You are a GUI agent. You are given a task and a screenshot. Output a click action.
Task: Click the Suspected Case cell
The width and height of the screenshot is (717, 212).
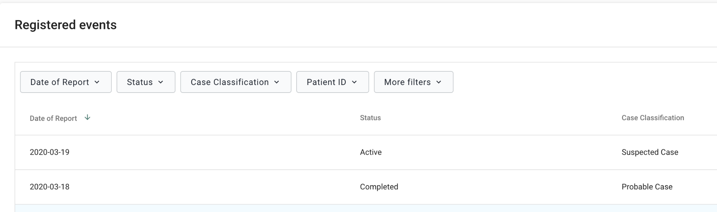[650, 152]
